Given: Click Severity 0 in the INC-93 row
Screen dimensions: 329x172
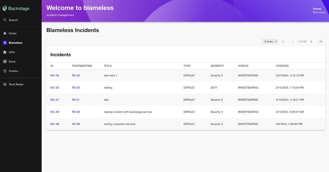Looking at the screenshot, I should [217, 75].
